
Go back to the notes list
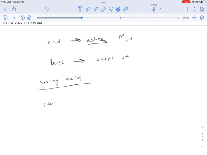click(x=5, y=9)
